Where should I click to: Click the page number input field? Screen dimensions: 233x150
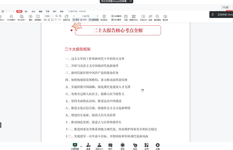pyautogui.click(x=85, y=16)
